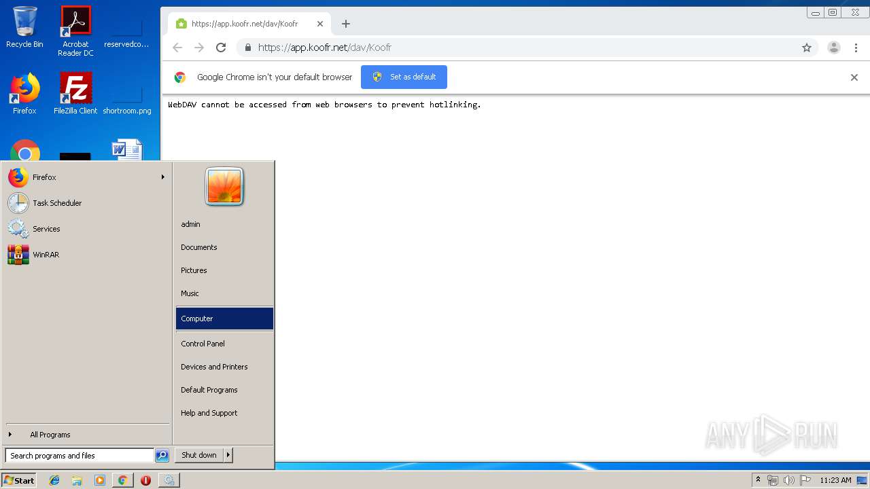Open Control Panel
The height and width of the screenshot is (489, 870).
[224, 344]
